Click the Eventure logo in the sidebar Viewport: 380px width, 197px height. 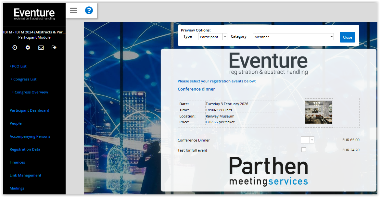pyautogui.click(x=34, y=14)
